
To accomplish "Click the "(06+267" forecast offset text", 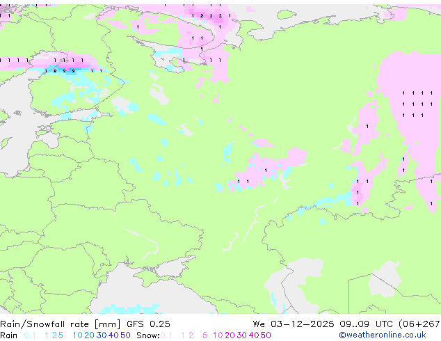I will click(419, 324).
